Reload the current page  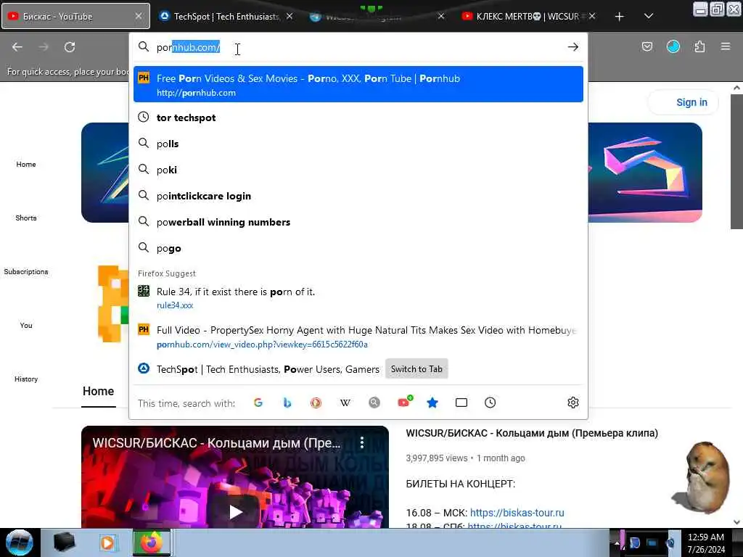click(x=70, y=47)
